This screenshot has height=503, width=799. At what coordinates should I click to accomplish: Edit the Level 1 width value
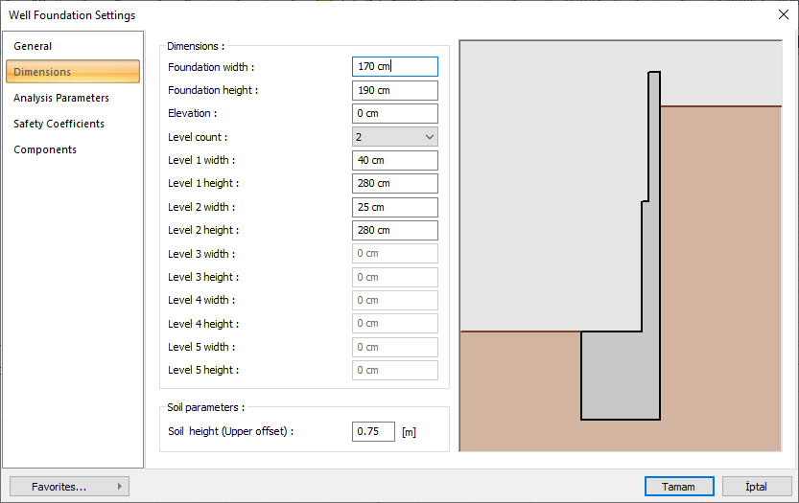point(394,160)
